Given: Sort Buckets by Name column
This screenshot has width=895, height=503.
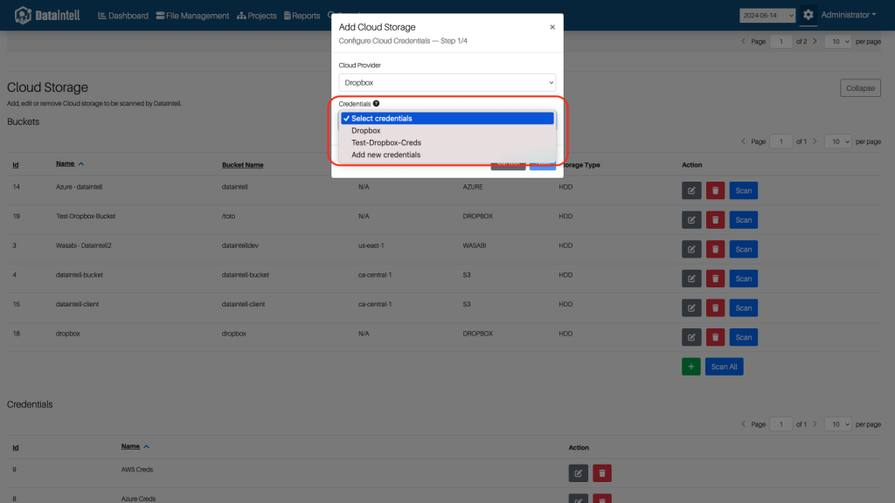Looking at the screenshot, I should coord(70,163).
